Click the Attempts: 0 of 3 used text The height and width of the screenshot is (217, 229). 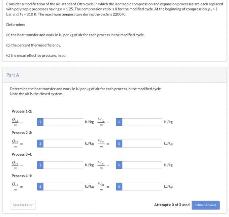tap(172, 205)
